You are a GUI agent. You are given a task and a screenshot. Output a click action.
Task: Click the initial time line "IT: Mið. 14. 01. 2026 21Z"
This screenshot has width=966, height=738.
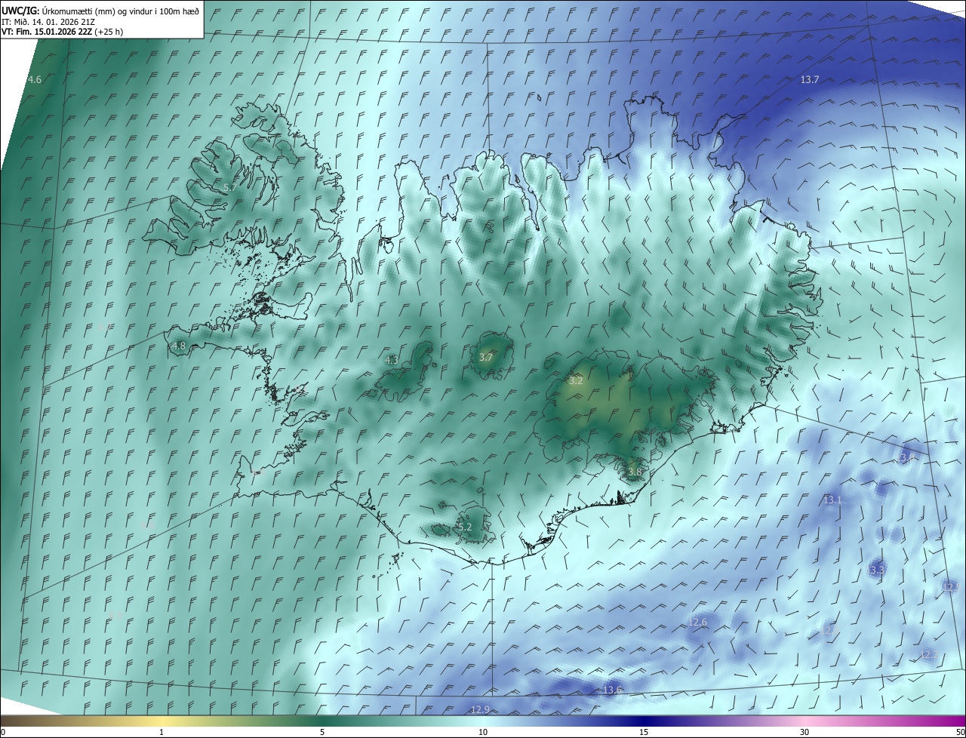47,21
